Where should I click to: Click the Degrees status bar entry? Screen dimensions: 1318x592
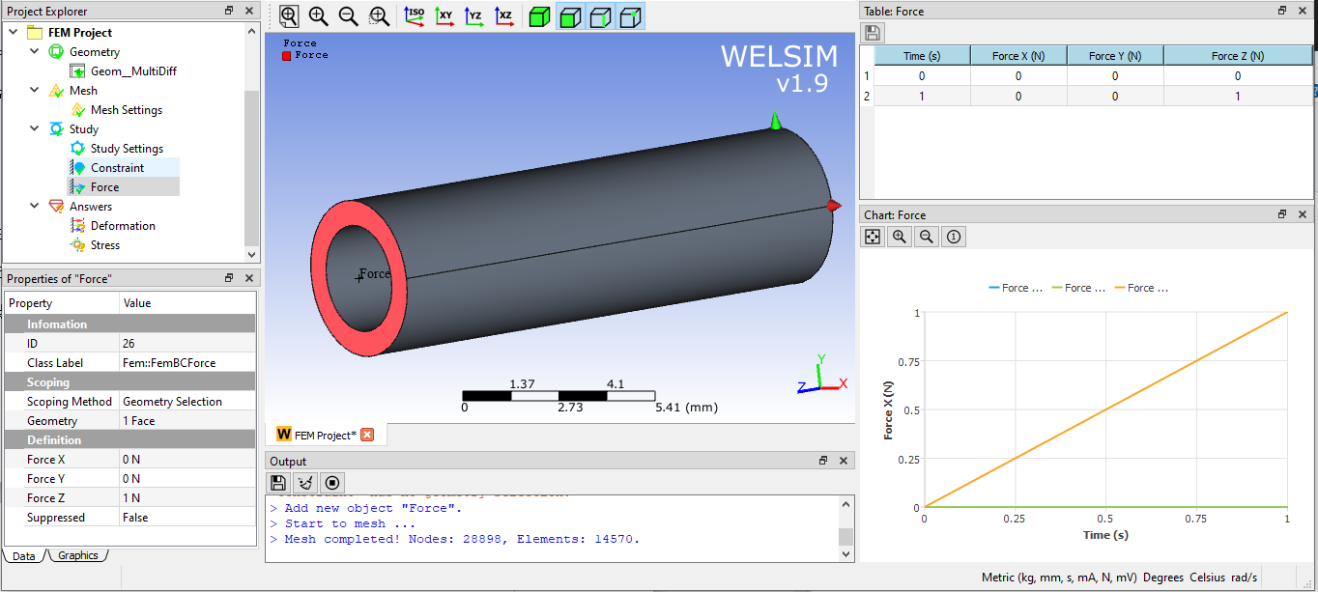pos(1163,578)
